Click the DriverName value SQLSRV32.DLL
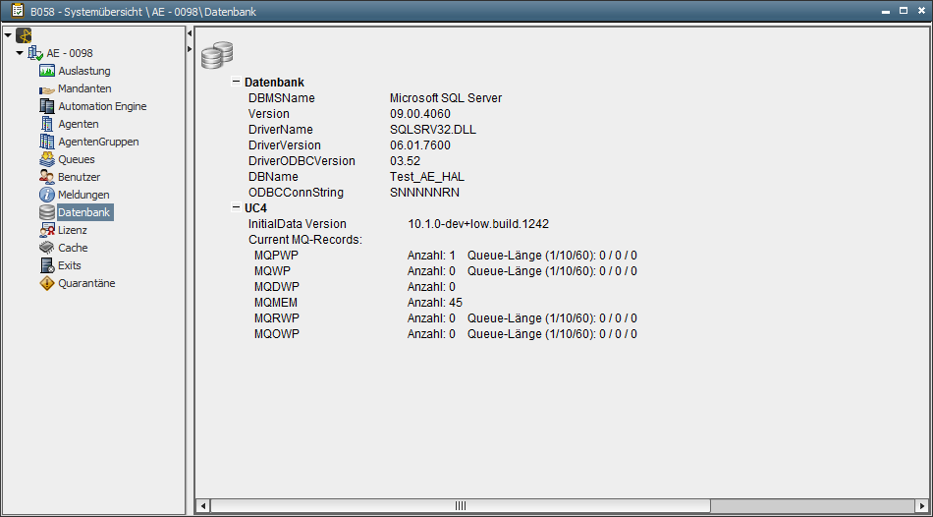933x517 pixels. [x=432, y=130]
